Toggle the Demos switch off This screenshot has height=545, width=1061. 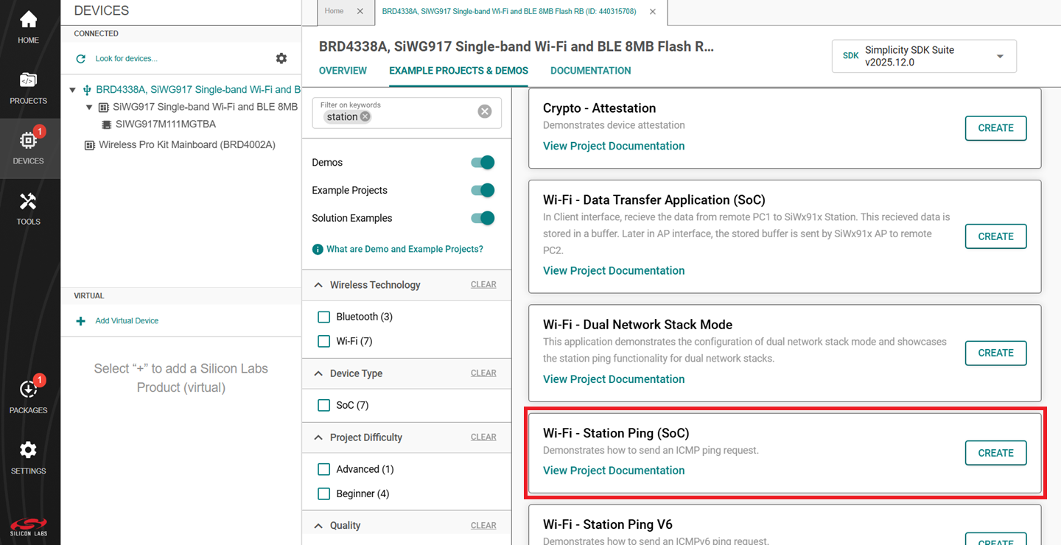pyautogui.click(x=483, y=163)
